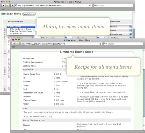Open bookmarks book icon in rear window

point(3,9)
